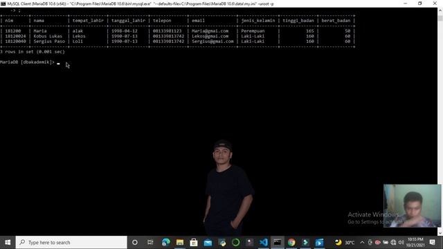This screenshot has height=249, width=443.
Task: Open the weather widget showing 30°C
Action: tap(345, 242)
